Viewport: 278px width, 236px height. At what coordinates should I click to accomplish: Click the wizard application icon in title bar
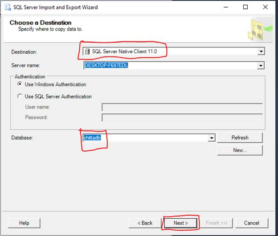tap(8, 7)
